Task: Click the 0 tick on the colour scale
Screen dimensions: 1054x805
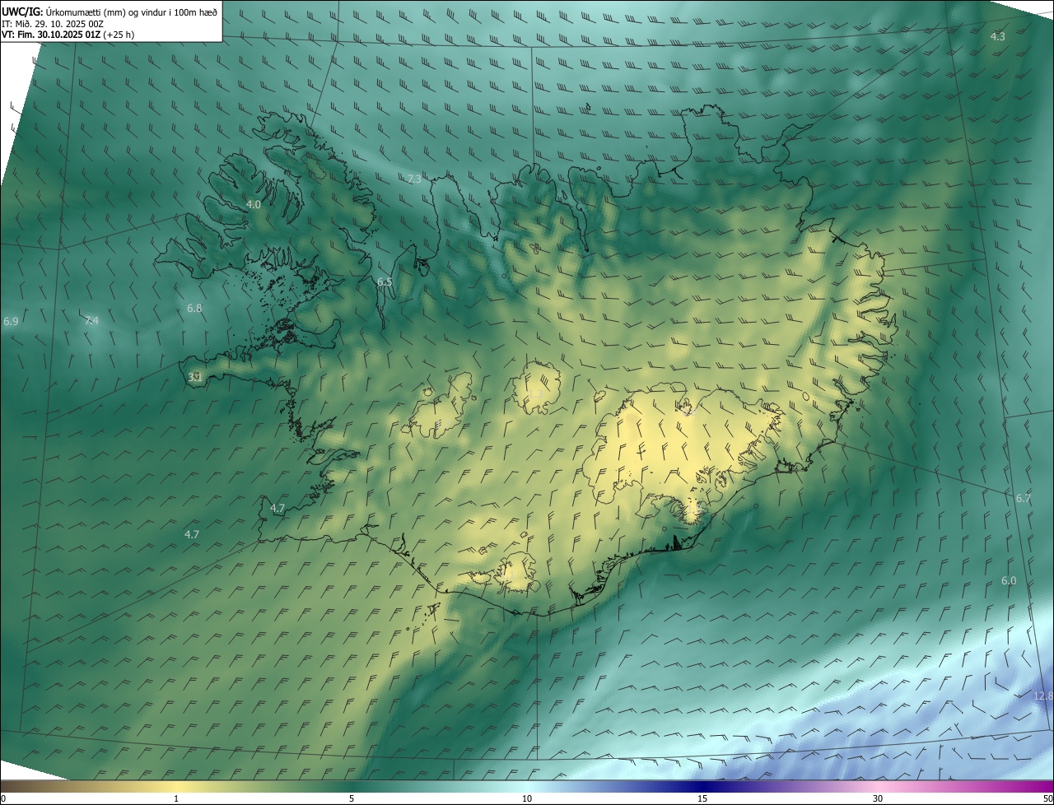Action: pyautogui.click(x=3, y=798)
